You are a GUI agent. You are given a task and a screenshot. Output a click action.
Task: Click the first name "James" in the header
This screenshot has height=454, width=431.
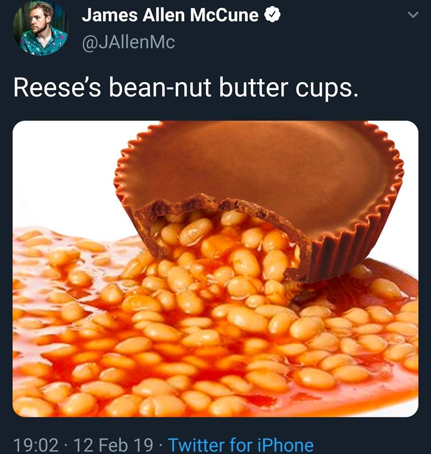coord(105,16)
